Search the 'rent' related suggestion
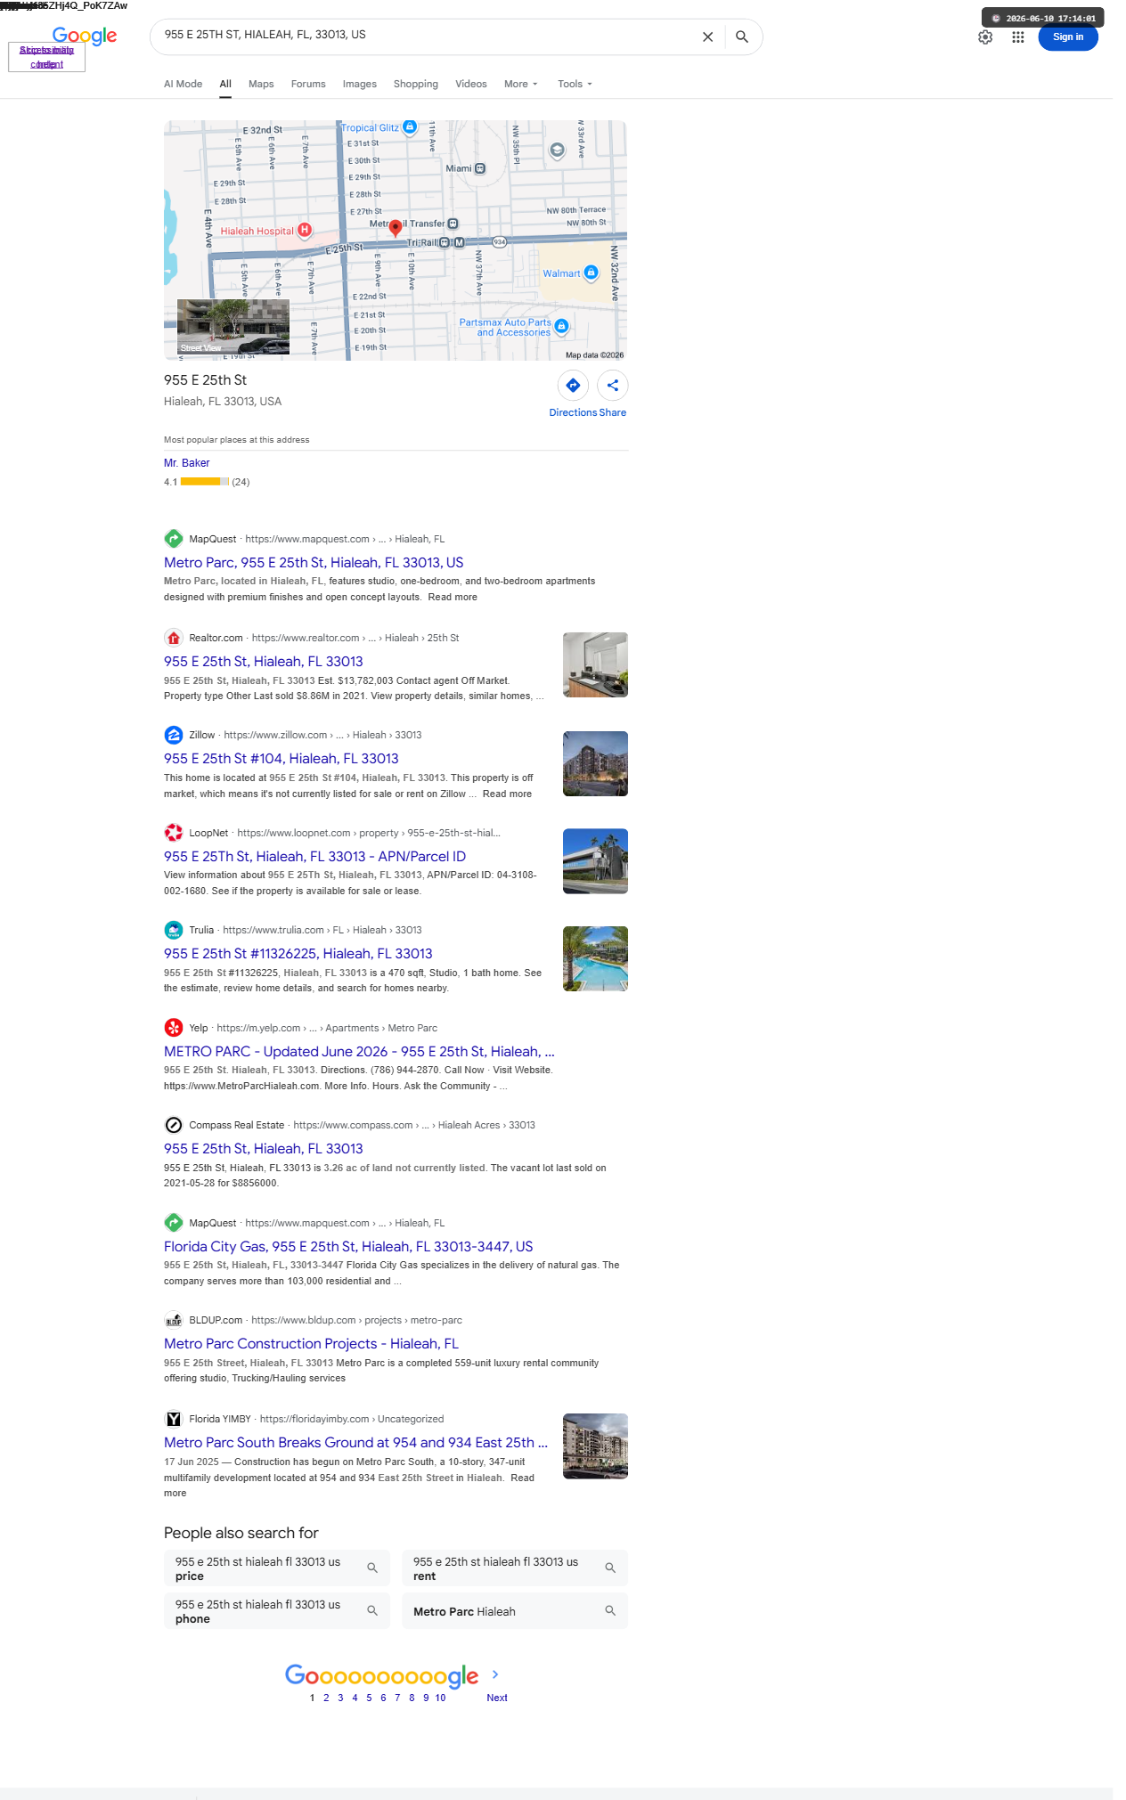 (515, 1568)
